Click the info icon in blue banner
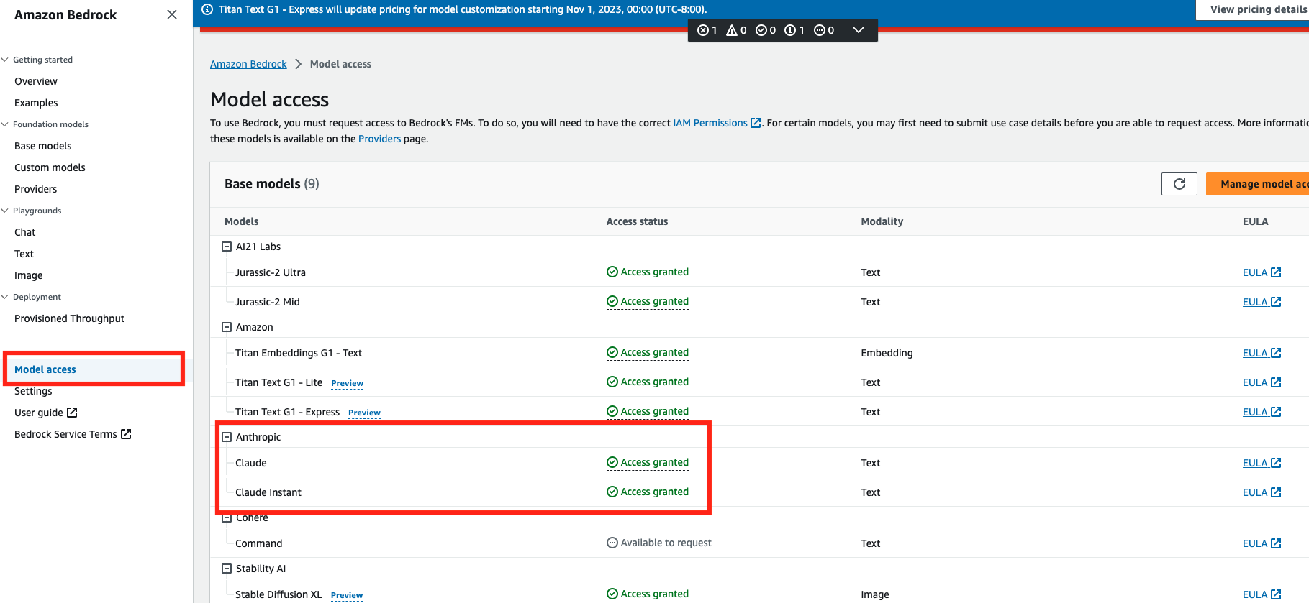 click(x=207, y=9)
